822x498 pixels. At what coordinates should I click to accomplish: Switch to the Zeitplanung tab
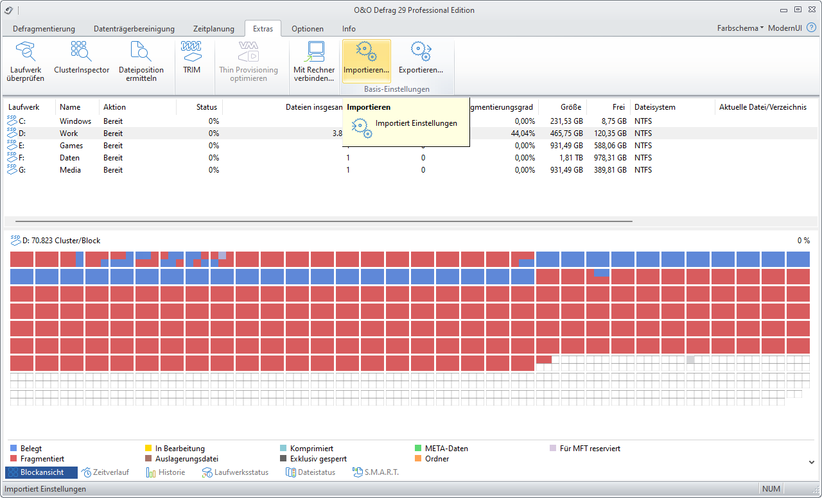pyautogui.click(x=214, y=29)
